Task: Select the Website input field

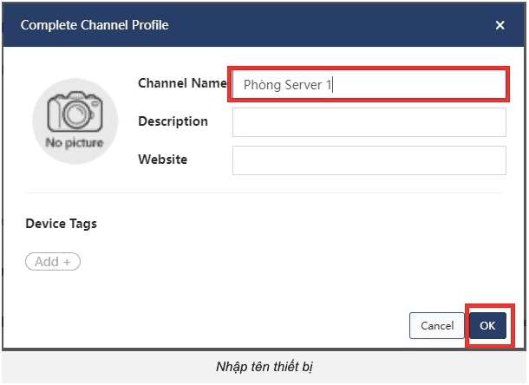Action: coord(369,160)
